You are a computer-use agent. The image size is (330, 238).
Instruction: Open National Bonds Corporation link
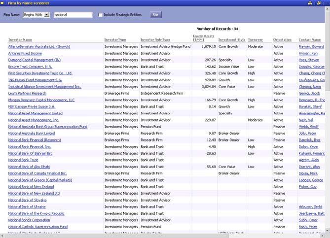pos(29,220)
